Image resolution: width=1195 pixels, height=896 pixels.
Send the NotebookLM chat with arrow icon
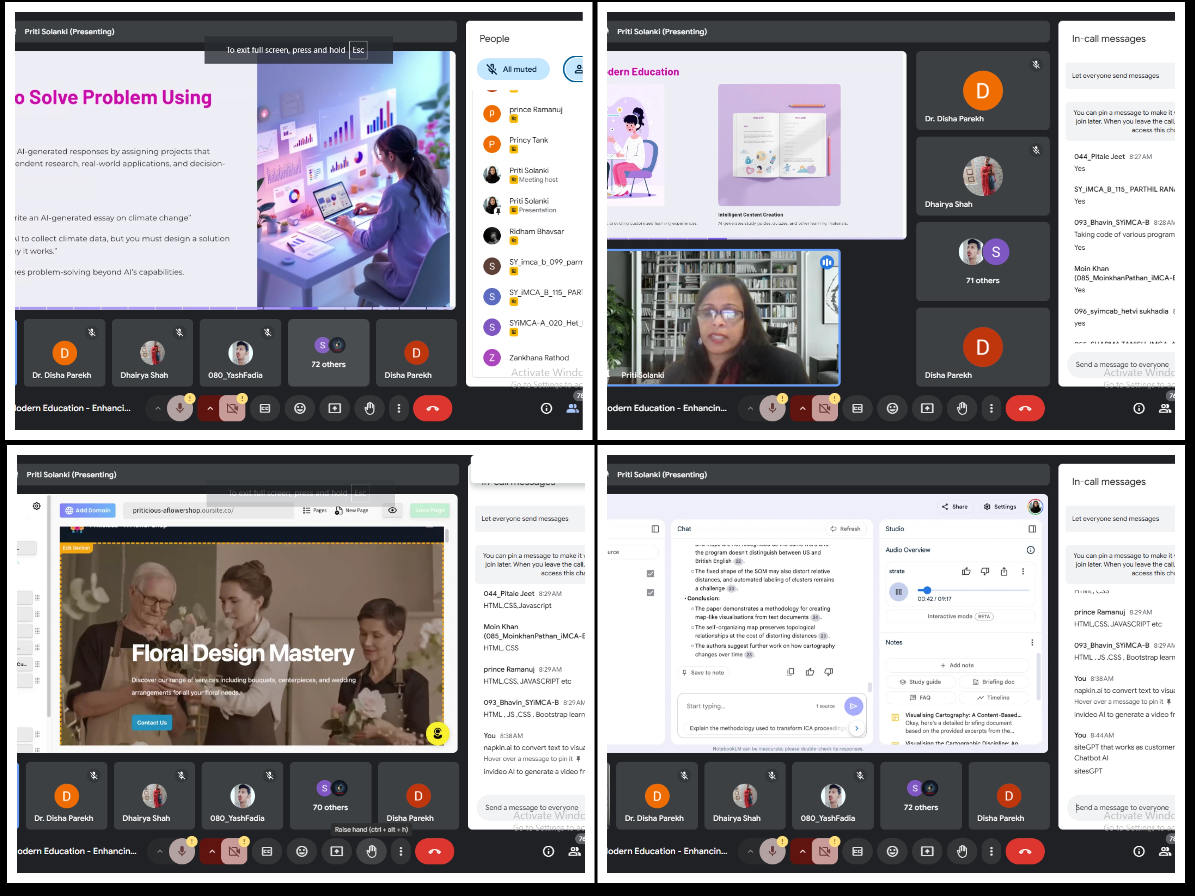[x=854, y=706]
